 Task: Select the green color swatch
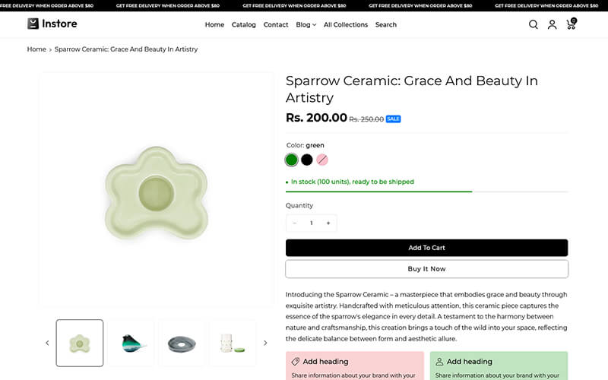point(292,160)
